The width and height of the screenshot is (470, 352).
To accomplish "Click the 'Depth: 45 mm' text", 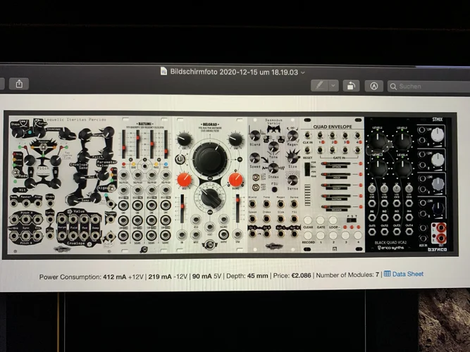I will click(247, 275).
